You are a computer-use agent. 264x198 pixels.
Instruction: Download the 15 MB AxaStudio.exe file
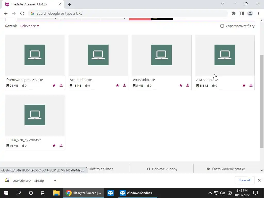pos(125,85)
